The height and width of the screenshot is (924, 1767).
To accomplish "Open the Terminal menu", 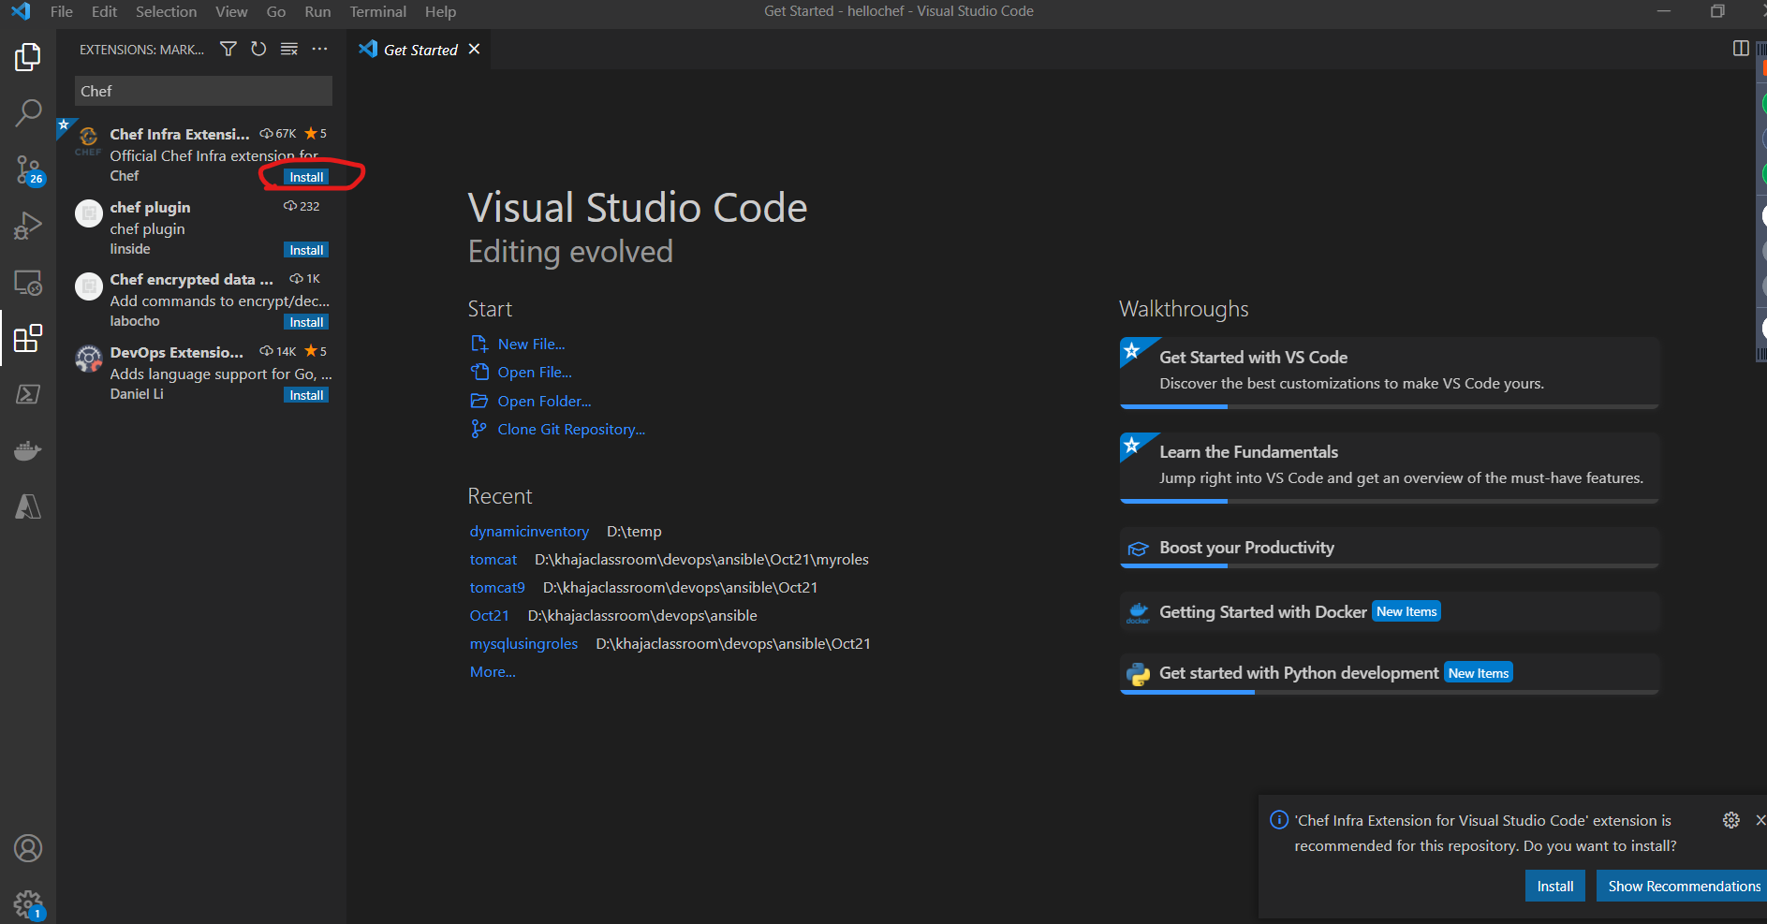I will tap(378, 11).
